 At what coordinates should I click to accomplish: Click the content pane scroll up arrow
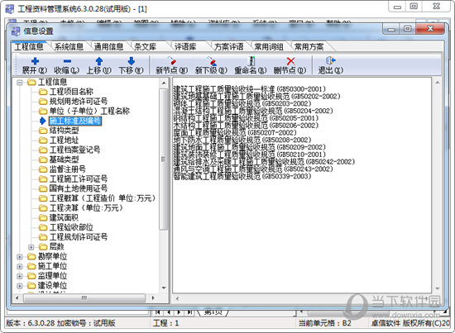pyautogui.click(x=437, y=83)
